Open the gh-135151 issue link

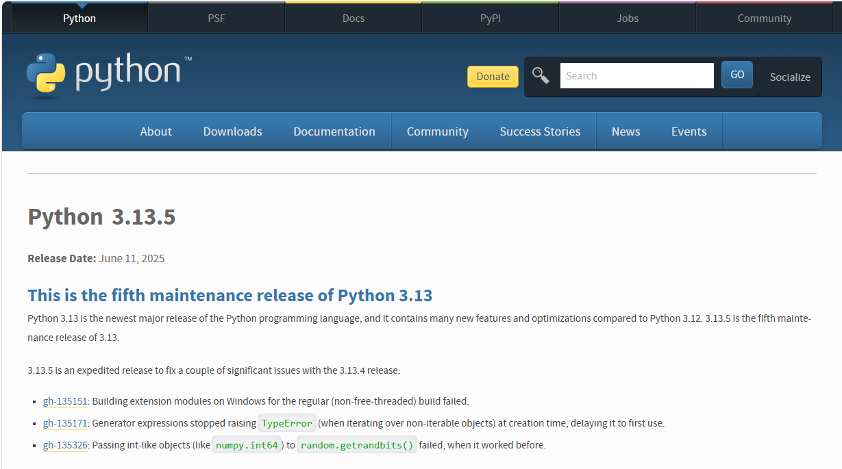pos(65,401)
